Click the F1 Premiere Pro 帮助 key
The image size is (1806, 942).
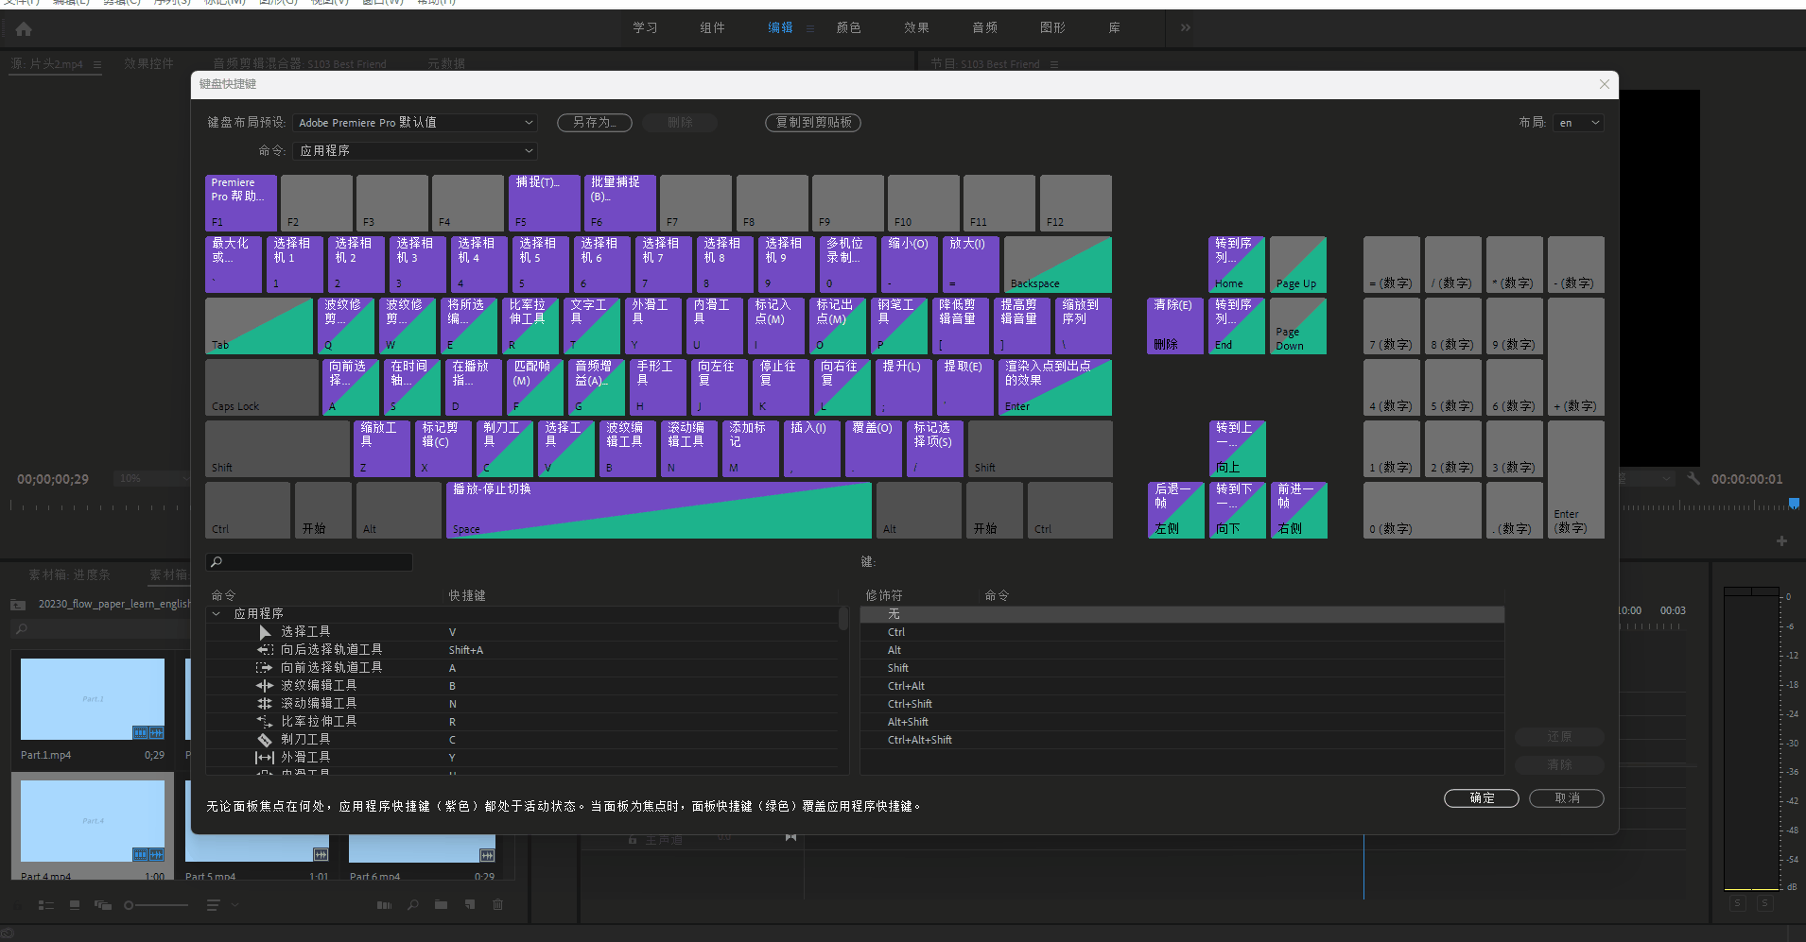[241, 203]
